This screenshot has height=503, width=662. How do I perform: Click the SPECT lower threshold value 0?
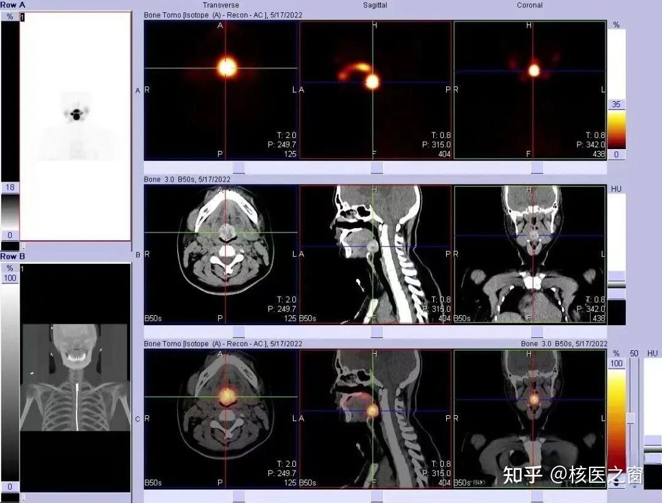617,155
